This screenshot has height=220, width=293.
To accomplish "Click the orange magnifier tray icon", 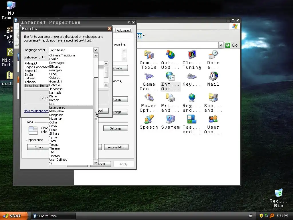I will click(272, 216).
